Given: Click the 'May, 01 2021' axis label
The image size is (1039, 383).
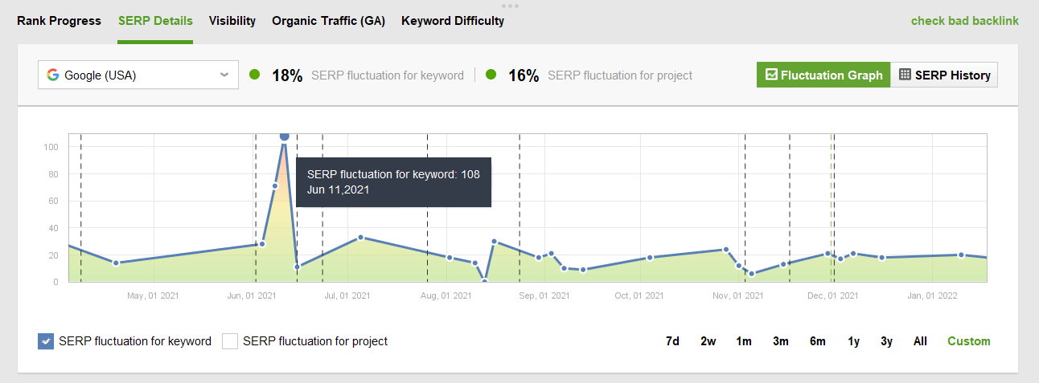Looking at the screenshot, I should click(x=153, y=295).
